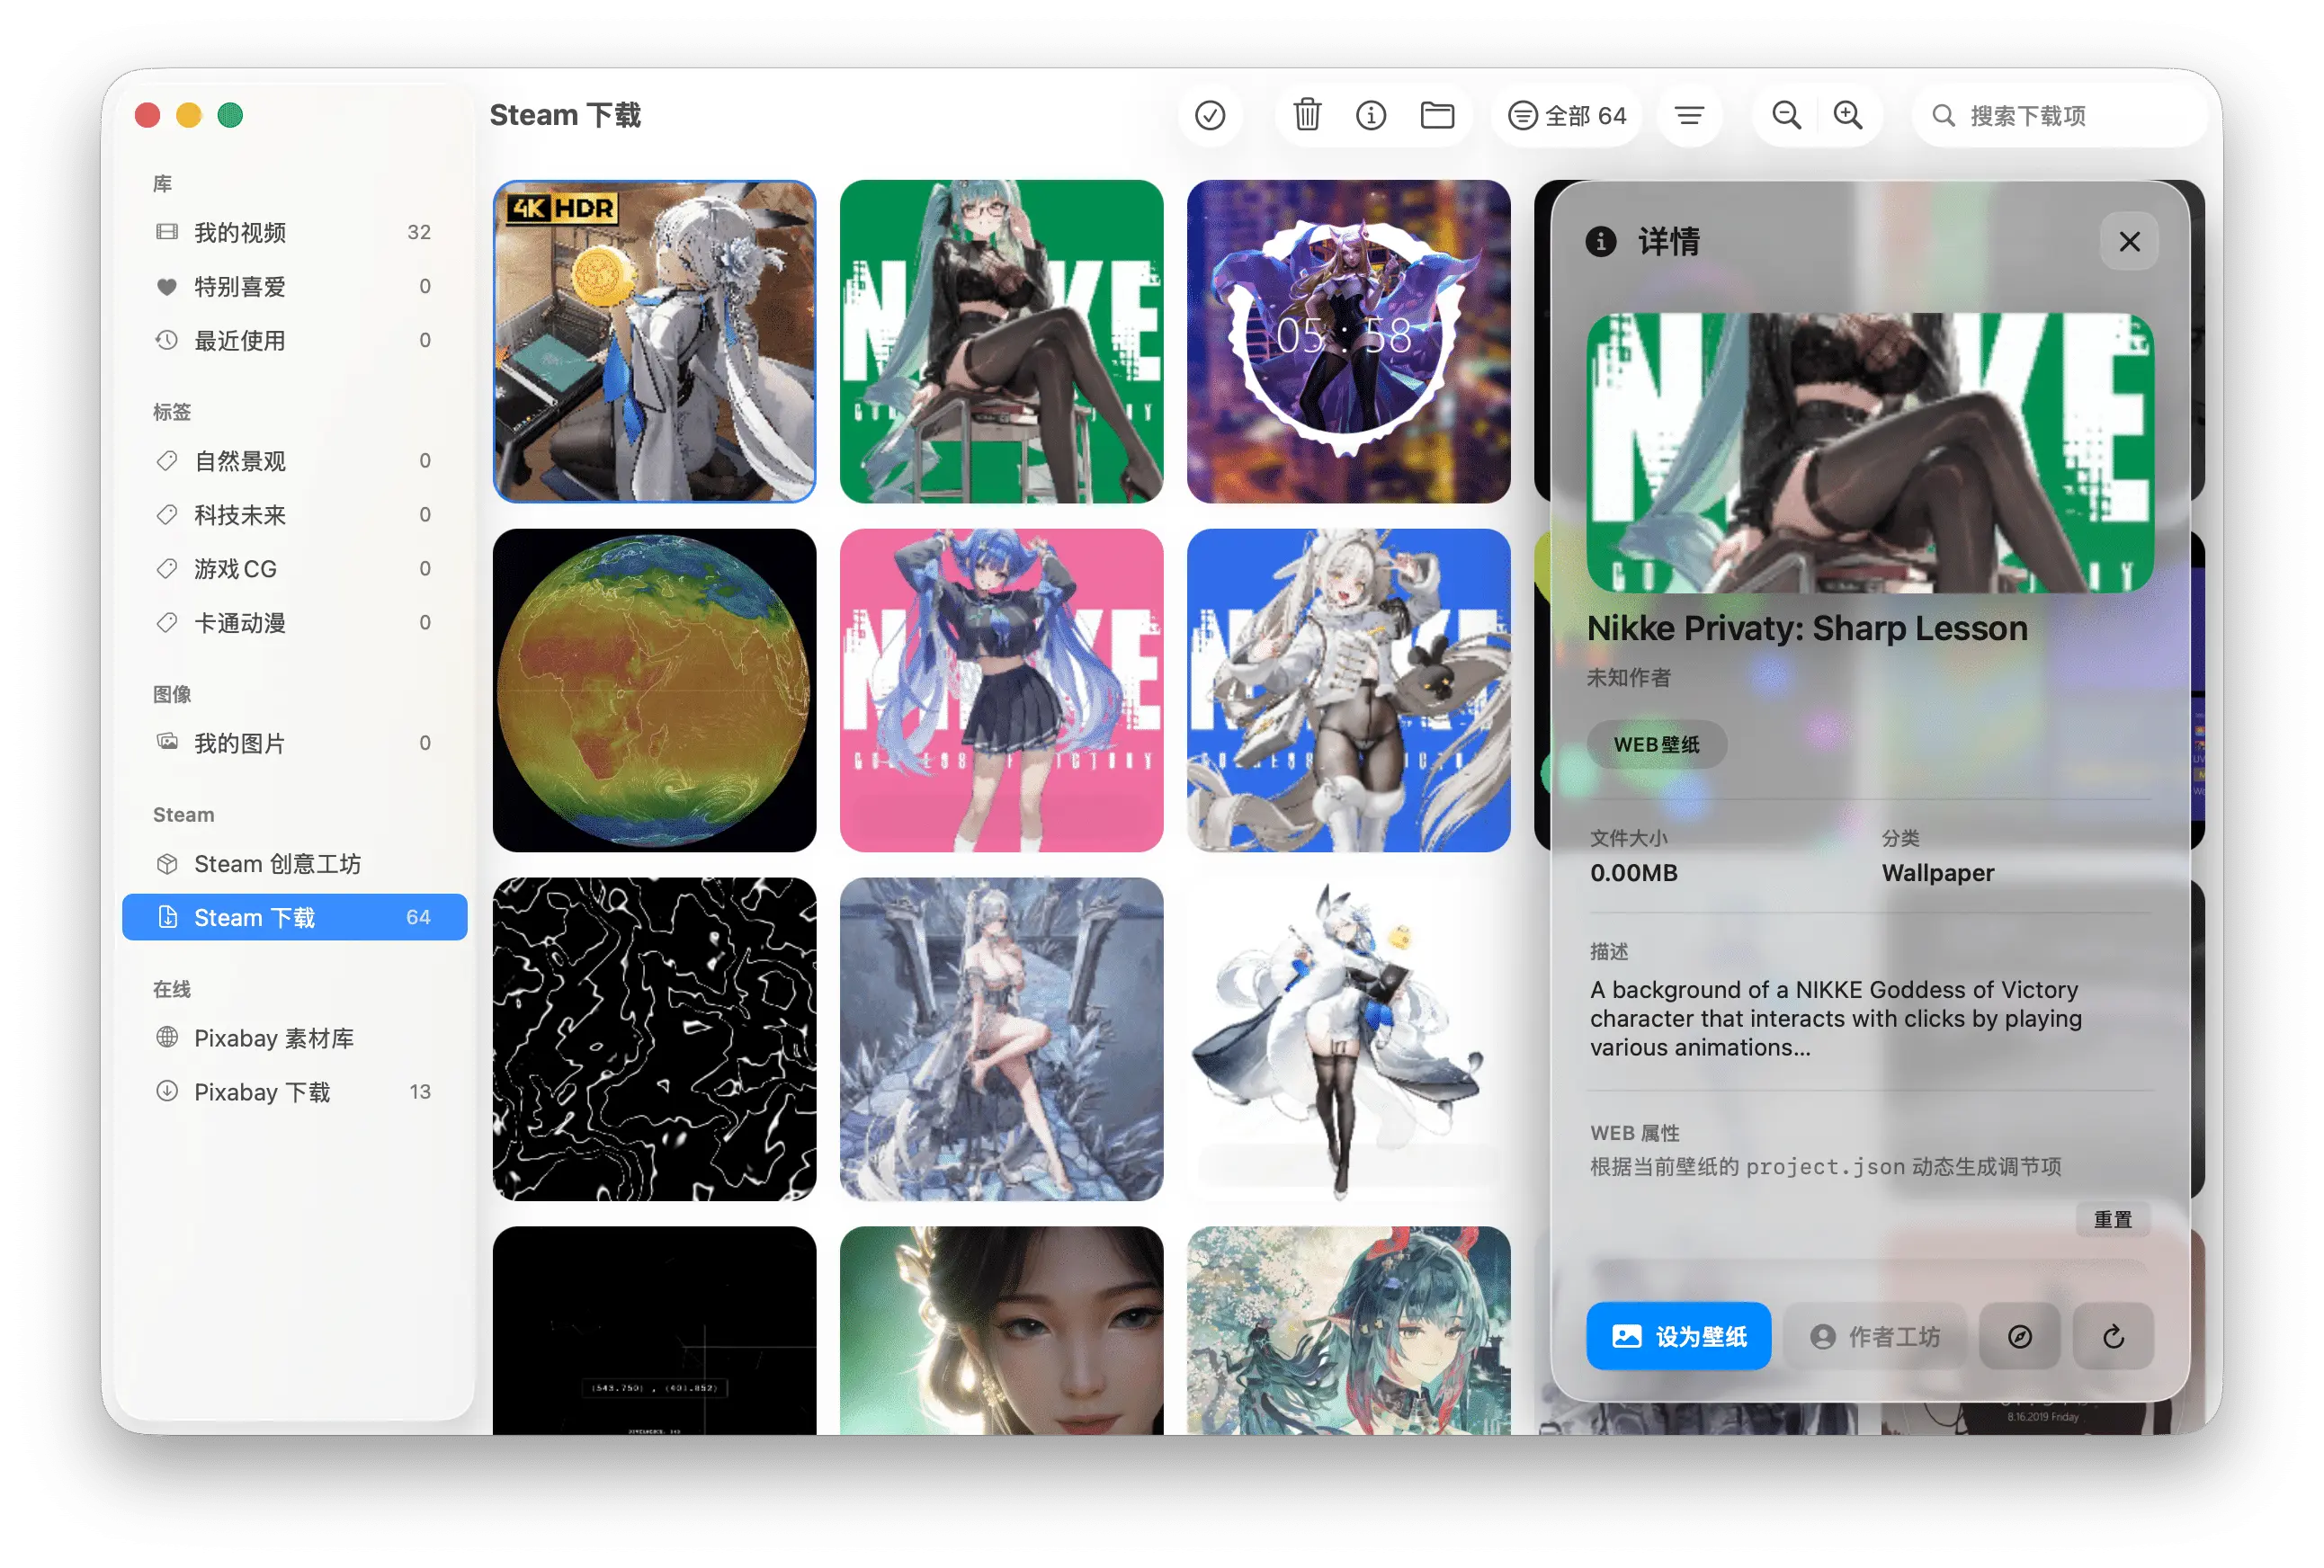
Task: Click the tag icon beside 科技未来
Action: pyautogui.click(x=167, y=514)
